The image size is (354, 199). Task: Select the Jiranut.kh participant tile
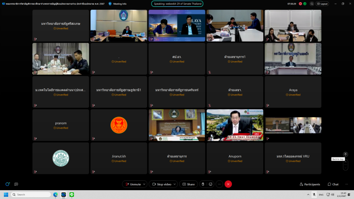(119, 158)
